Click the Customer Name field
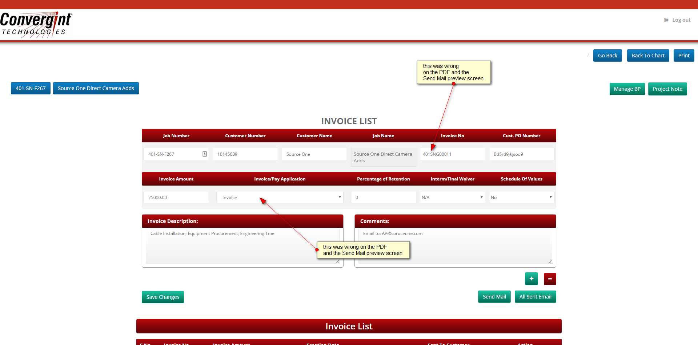Image resolution: width=698 pixels, height=345 pixels. 314,154
